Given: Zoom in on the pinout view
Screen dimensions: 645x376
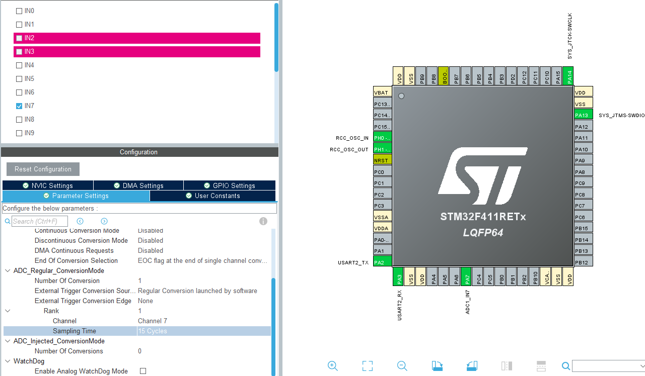Looking at the screenshot, I should pos(333,366).
